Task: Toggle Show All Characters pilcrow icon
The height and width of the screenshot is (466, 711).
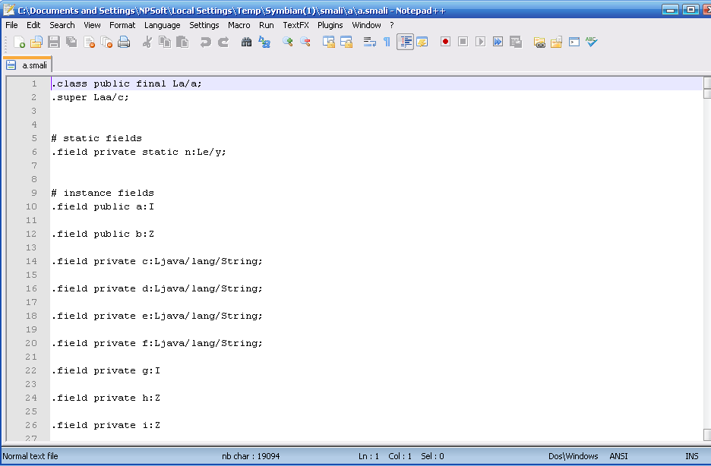Action: coord(387,42)
